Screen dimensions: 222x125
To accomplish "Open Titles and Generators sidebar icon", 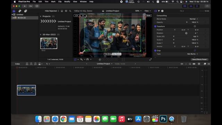I will pyautogui.click(x=26, y=11).
